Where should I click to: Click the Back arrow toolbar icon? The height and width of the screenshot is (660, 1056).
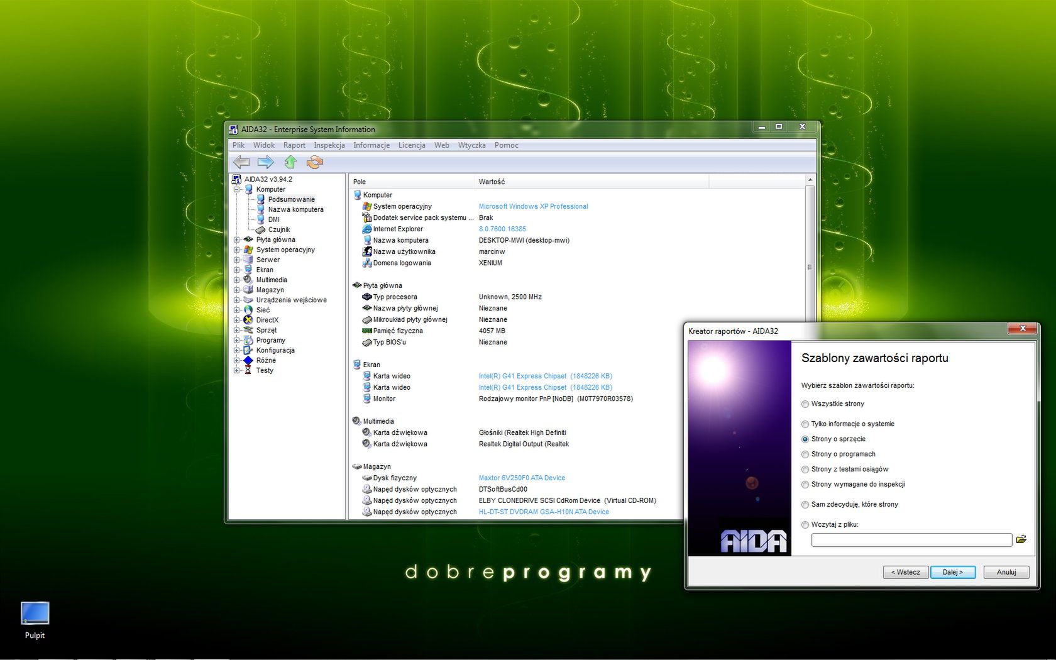coord(242,162)
